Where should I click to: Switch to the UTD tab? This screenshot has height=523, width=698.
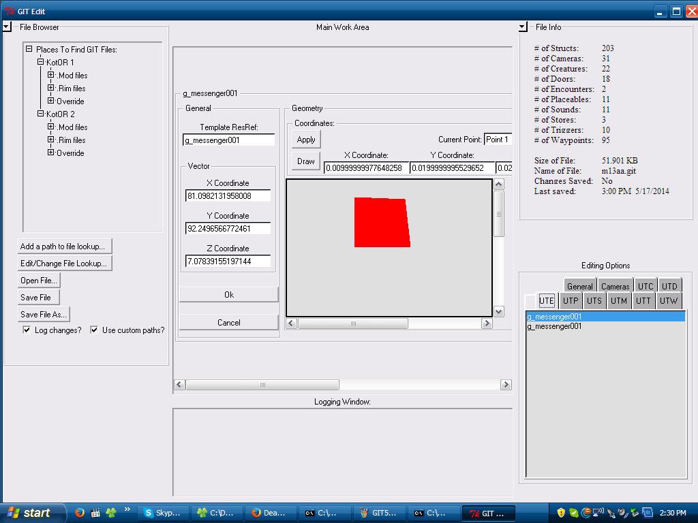tap(669, 286)
